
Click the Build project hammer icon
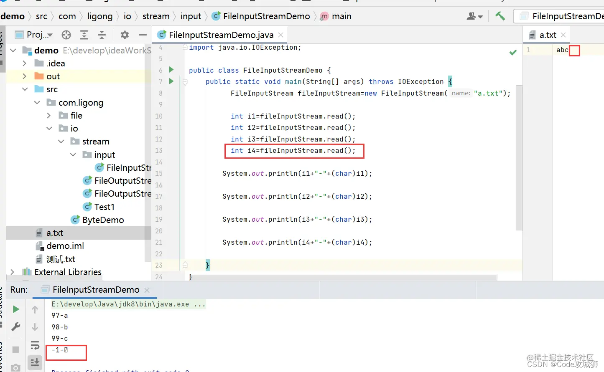[500, 16]
